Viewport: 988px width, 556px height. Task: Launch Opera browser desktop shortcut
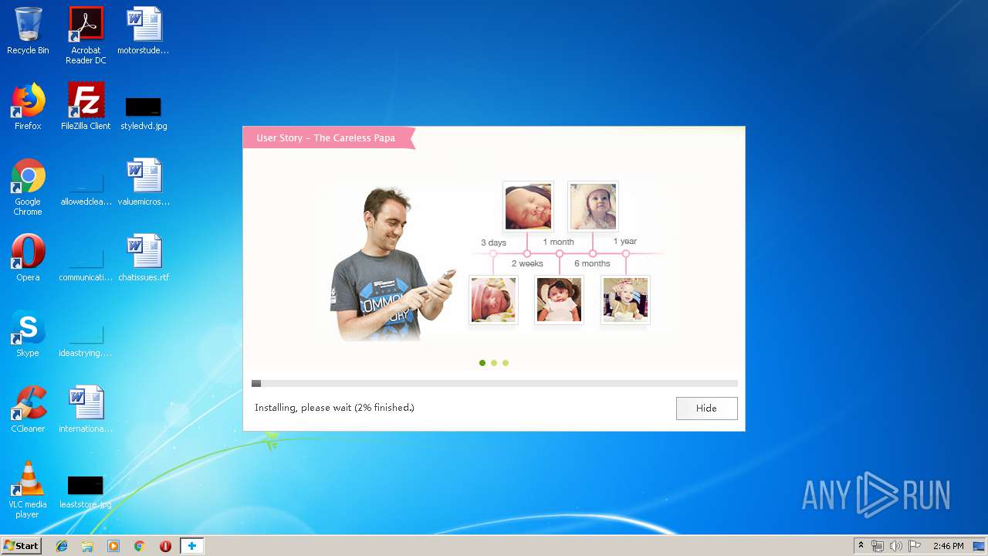[x=28, y=258]
